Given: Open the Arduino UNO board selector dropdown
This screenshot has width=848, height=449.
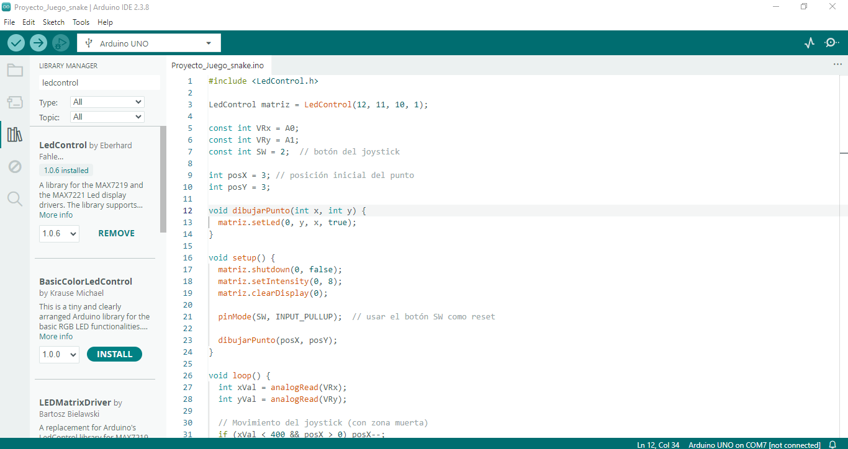Looking at the screenshot, I should coord(149,43).
